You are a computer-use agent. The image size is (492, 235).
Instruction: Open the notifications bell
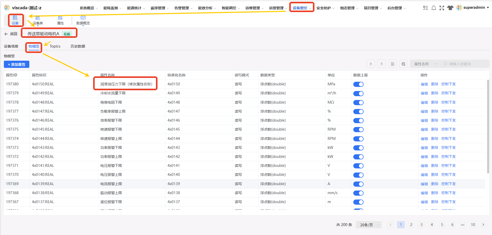click(434, 8)
